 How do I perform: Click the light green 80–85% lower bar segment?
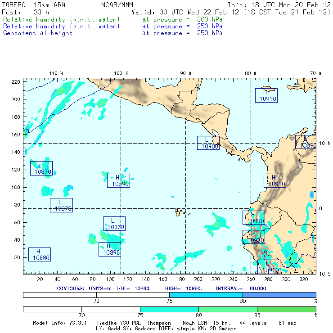click(x=228, y=309)
